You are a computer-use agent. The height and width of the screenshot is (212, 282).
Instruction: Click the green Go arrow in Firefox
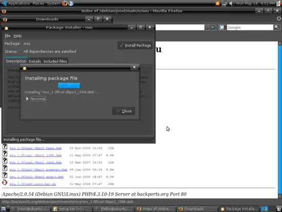[213, 27]
